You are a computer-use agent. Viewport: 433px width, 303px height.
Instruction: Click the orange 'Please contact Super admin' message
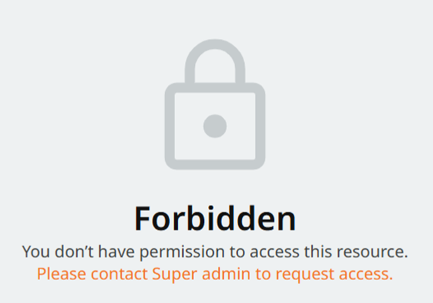(x=215, y=274)
